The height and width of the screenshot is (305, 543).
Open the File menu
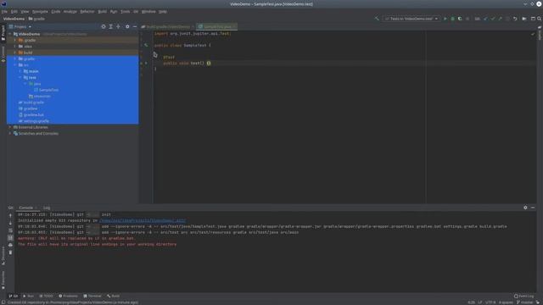(4, 11)
